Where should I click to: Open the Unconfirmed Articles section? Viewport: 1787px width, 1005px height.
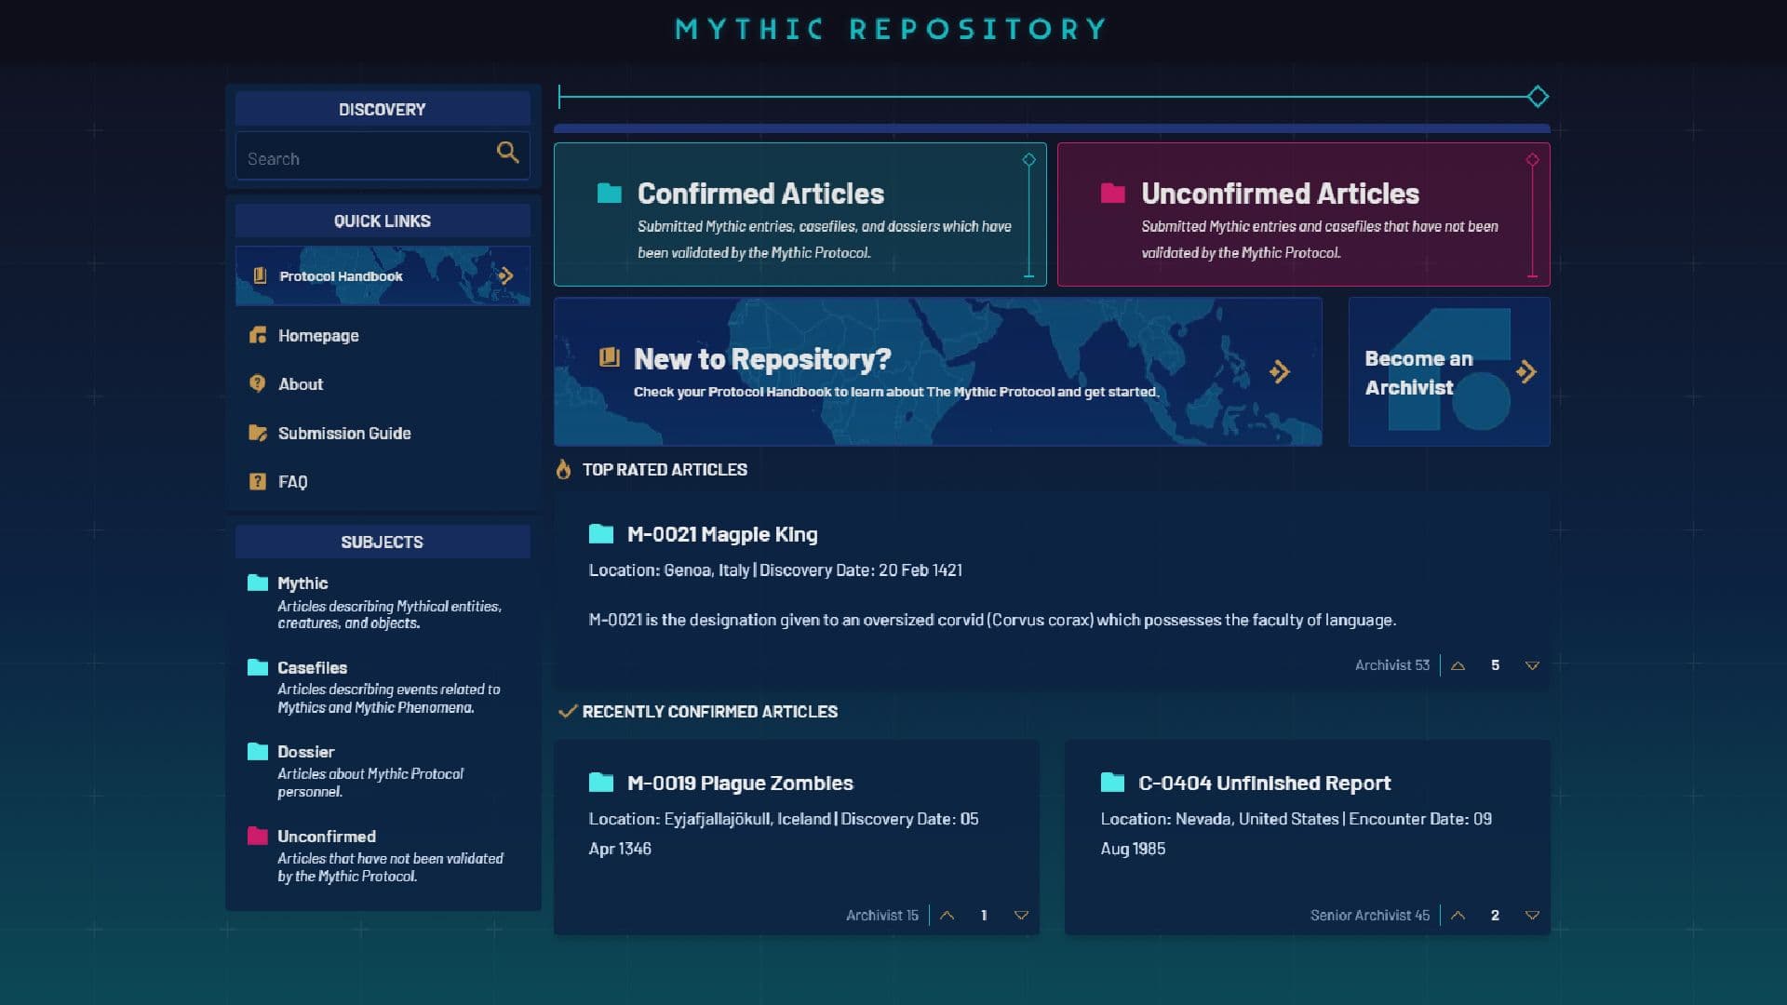click(1280, 194)
